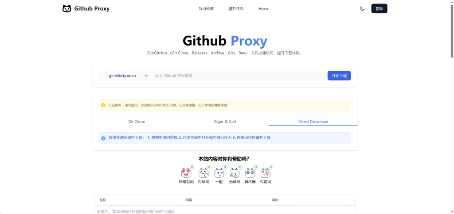The height and width of the screenshot is (214, 454).
Task: Switch to the Wget & Curl tab
Action: pos(225,122)
